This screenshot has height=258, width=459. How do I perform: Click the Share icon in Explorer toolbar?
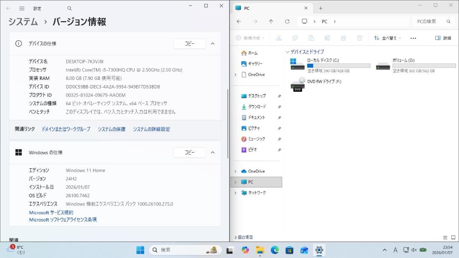click(343, 38)
